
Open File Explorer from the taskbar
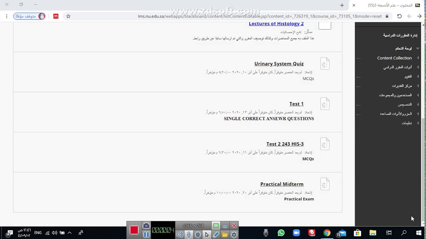coord(373,233)
